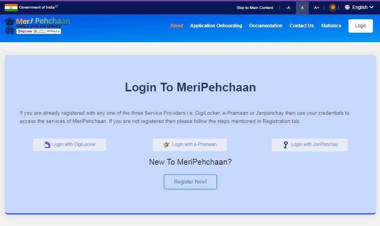Click the Indian flag icon

coord(11,7)
